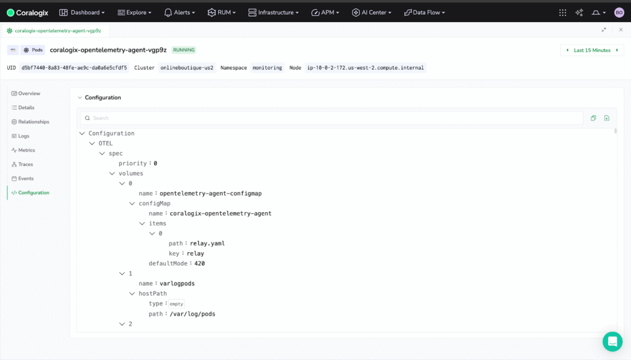
Task: Open the chat support bubble
Action: click(613, 342)
